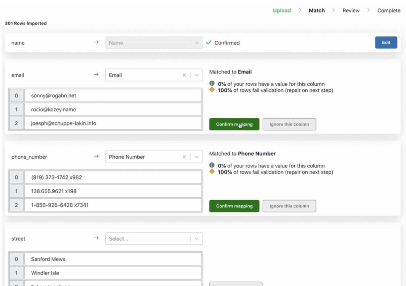Image resolution: width=406 pixels, height=286 pixels.
Task: Ignore the phone_number column
Action: 289,206
